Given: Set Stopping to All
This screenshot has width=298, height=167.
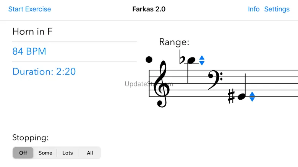Looking at the screenshot, I should (90, 153).
